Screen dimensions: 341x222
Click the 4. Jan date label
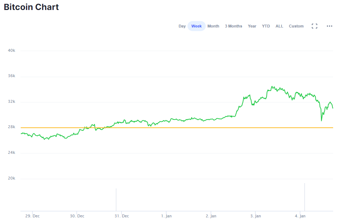(x=300, y=216)
